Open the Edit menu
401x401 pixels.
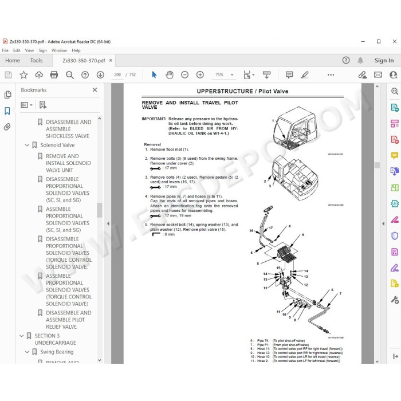pyautogui.click(x=17, y=50)
